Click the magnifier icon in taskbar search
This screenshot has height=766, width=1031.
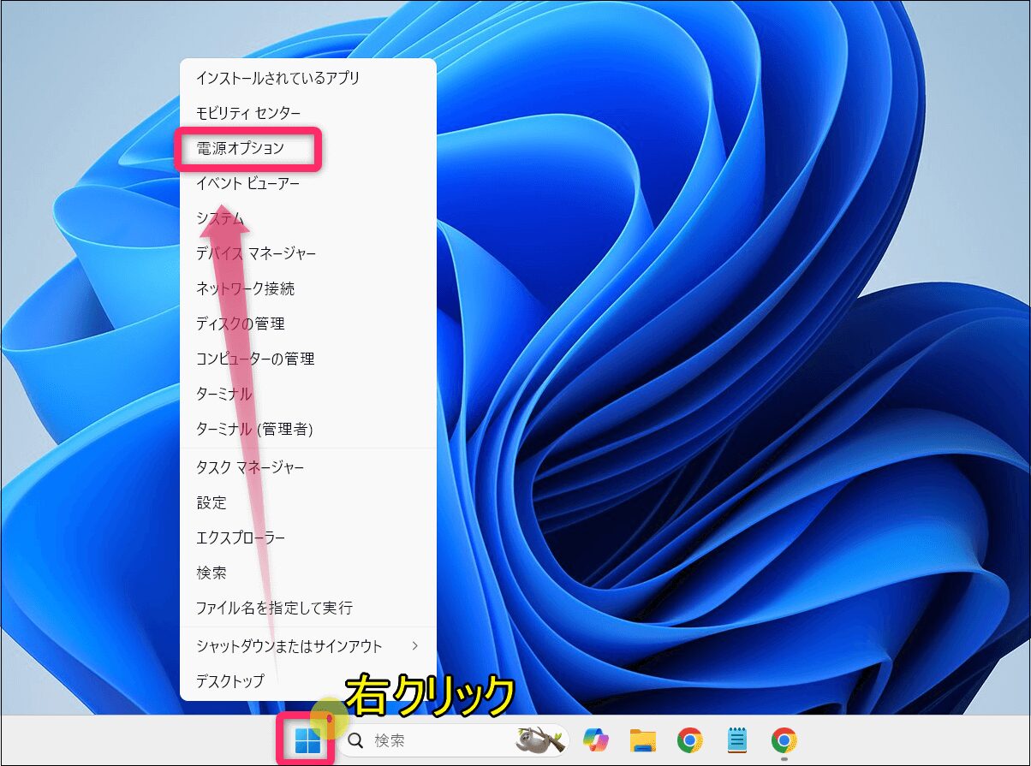tap(355, 740)
